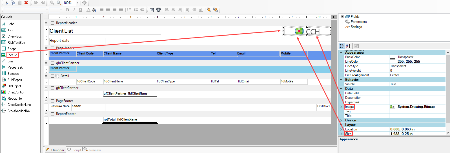Align text left in toolbar
Viewport: 450px width, 153px height.
point(101,10)
